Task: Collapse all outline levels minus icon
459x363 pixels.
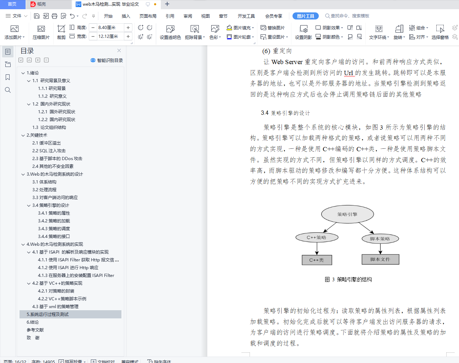Action: [x=46, y=60]
